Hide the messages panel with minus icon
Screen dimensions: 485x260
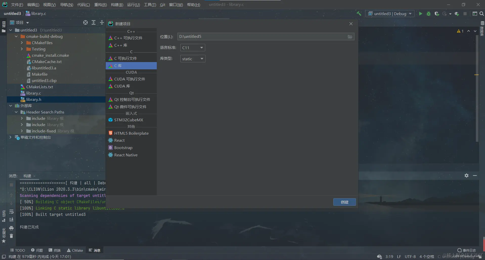coord(475,176)
